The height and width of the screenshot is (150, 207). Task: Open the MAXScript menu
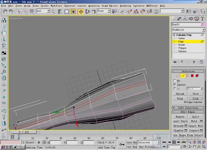click(x=152, y=6)
